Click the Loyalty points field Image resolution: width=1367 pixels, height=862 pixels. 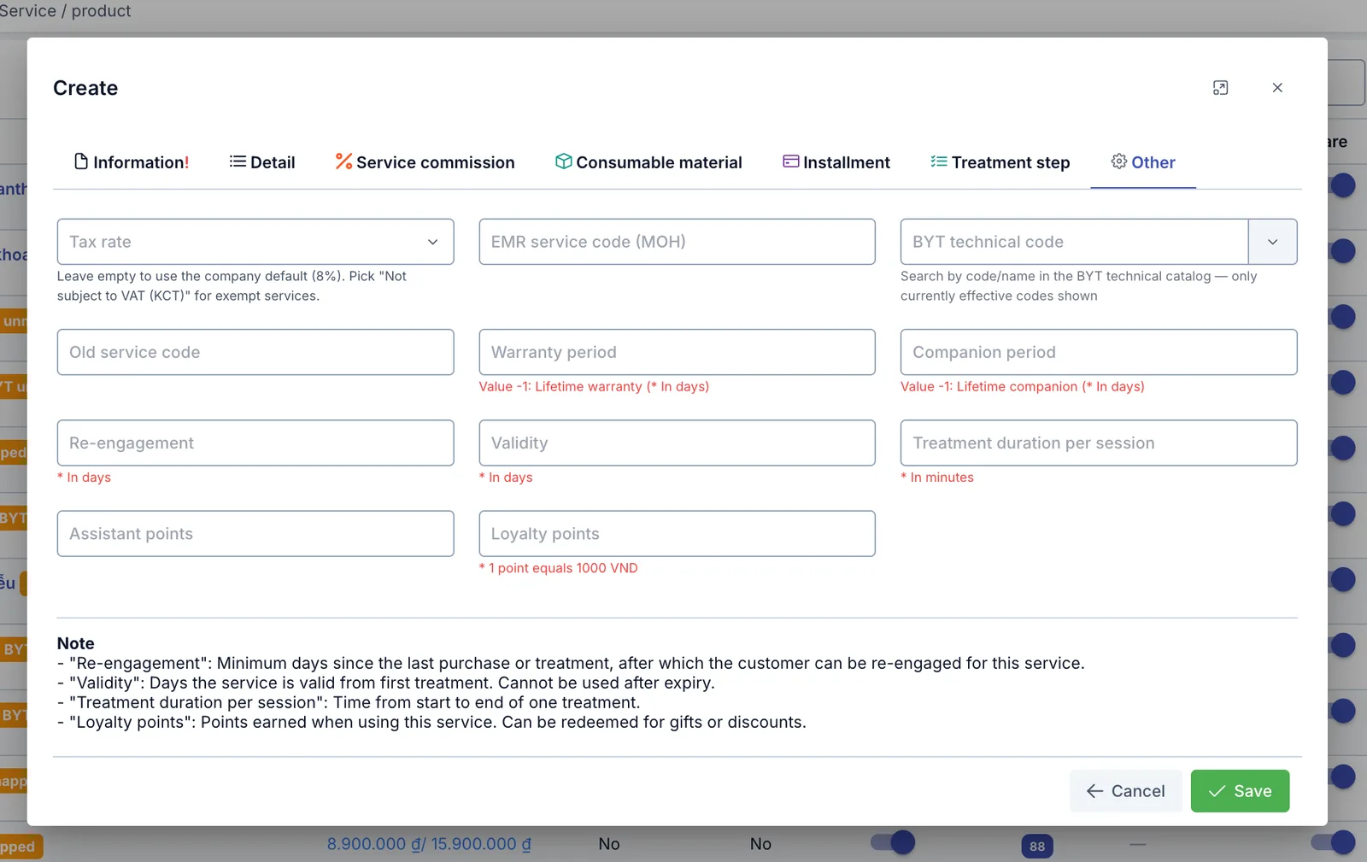coord(677,534)
